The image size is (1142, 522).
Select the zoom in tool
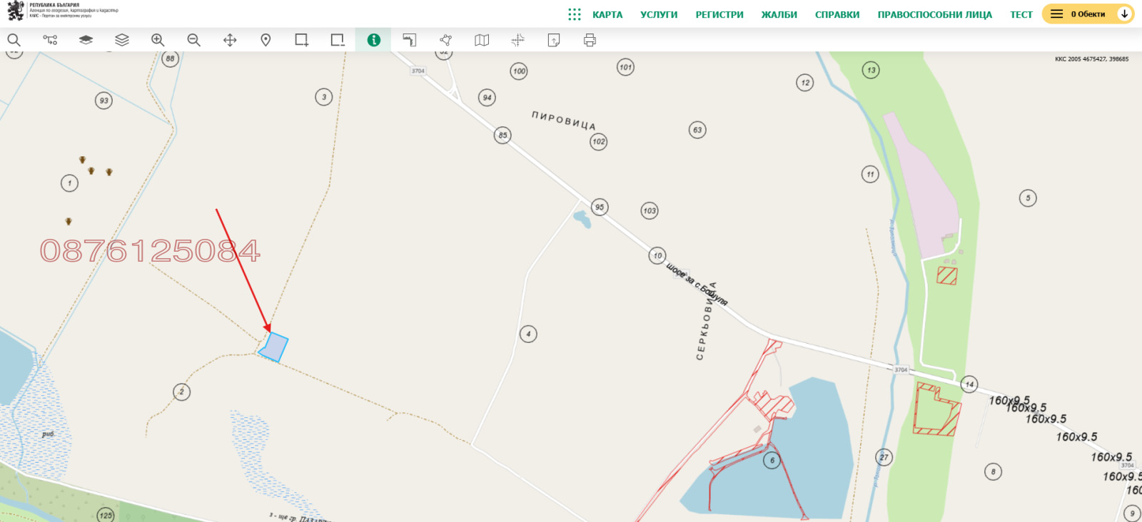(x=158, y=40)
